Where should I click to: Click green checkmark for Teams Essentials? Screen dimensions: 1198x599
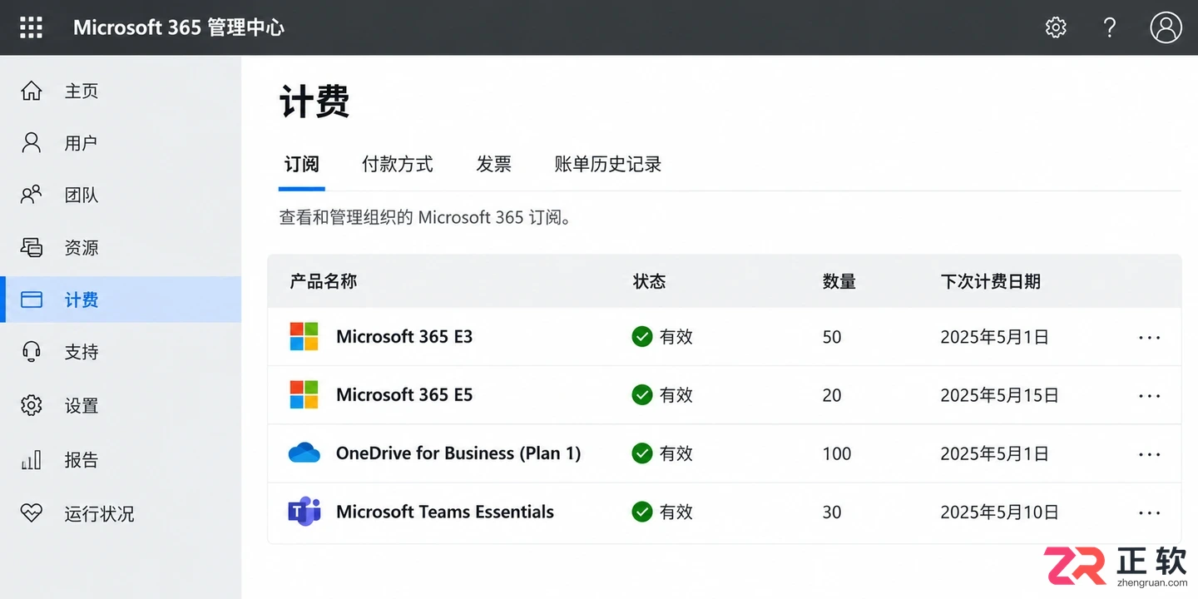click(x=641, y=511)
